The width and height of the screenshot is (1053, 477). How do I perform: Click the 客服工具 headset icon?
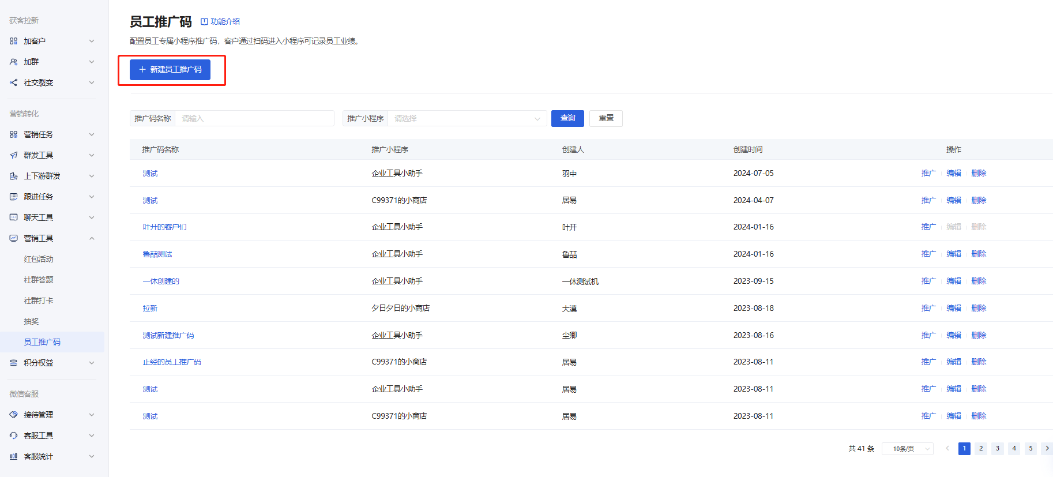tap(13, 435)
